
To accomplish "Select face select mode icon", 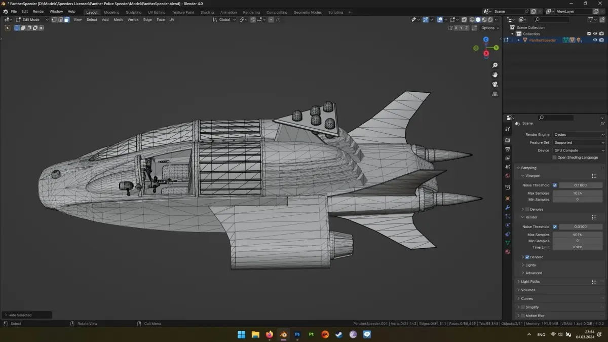I will coord(66,20).
